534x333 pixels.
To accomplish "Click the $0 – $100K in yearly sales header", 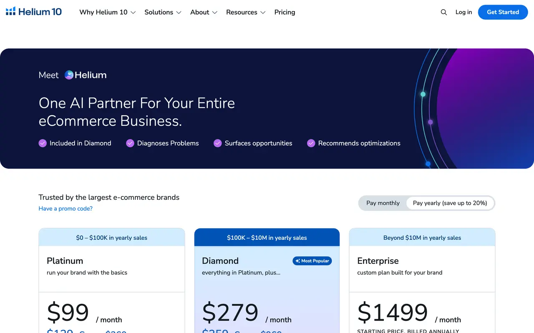I will tap(112, 238).
